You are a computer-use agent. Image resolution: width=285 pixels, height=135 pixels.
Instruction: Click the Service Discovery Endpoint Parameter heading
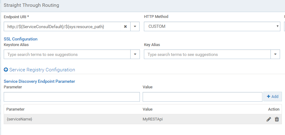(39, 82)
